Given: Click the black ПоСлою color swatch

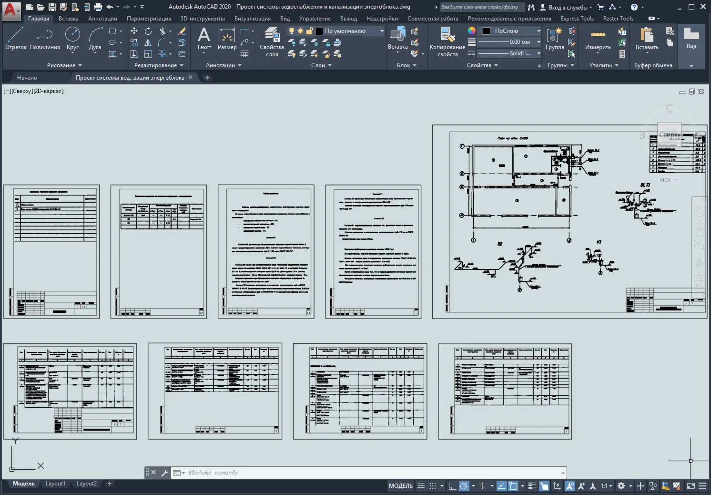Looking at the screenshot, I should [487, 31].
